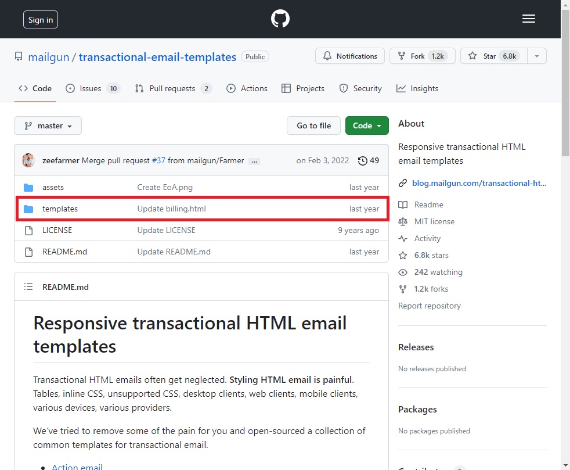Image resolution: width=570 pixels, height=470 pixels.
Task: Open the blog.mailgun.com link in About
Action: [x=479, y=183]
